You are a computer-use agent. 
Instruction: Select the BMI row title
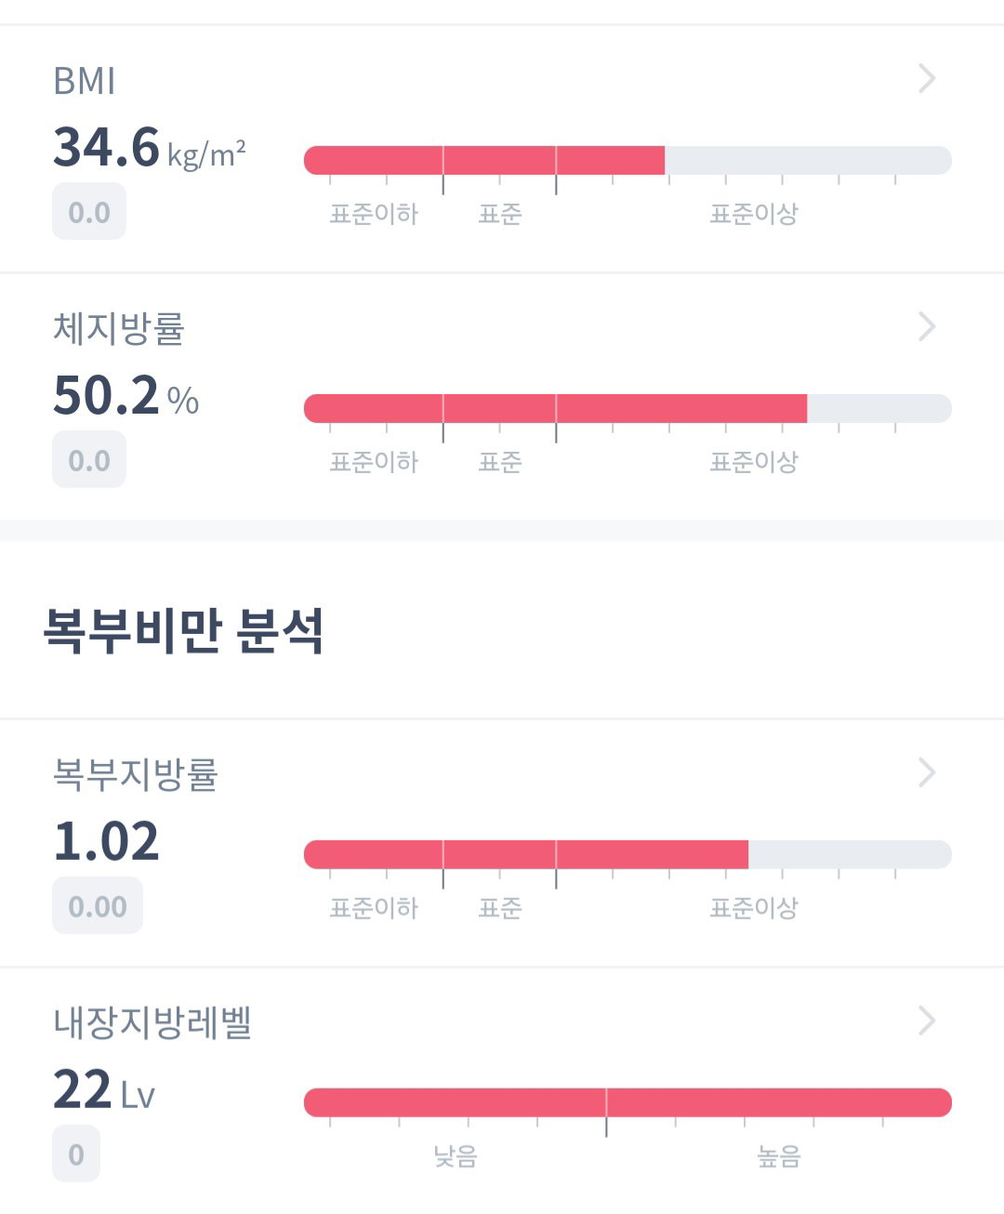[85, 82]
